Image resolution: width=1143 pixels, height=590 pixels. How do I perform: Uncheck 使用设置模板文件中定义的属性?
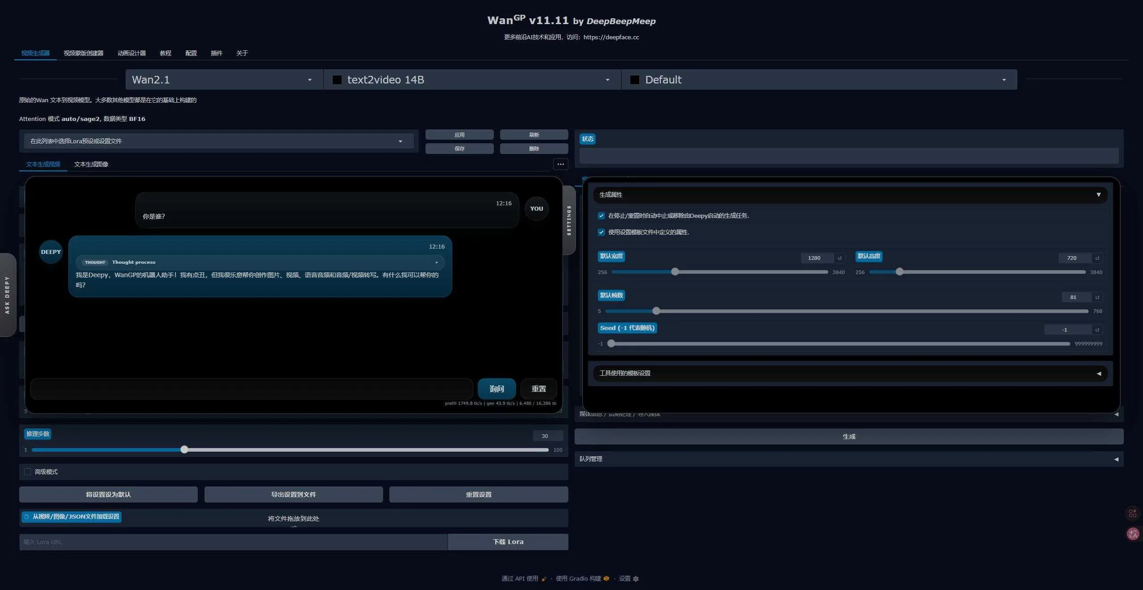[601, 232]
